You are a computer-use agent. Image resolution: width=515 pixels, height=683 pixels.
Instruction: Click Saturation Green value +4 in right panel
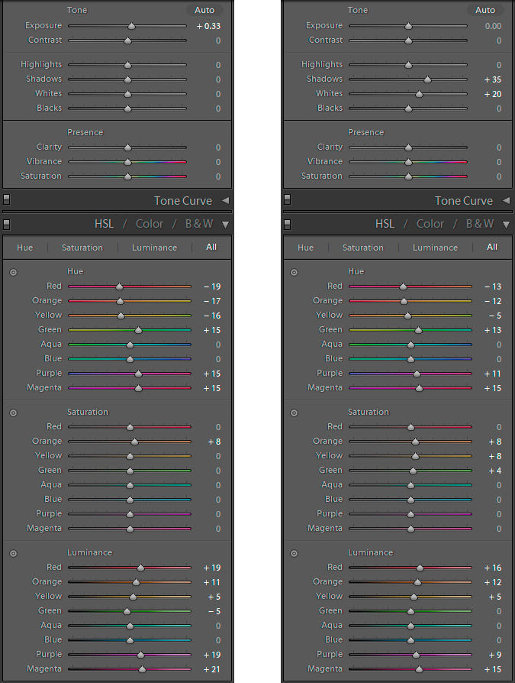point(495,471)
